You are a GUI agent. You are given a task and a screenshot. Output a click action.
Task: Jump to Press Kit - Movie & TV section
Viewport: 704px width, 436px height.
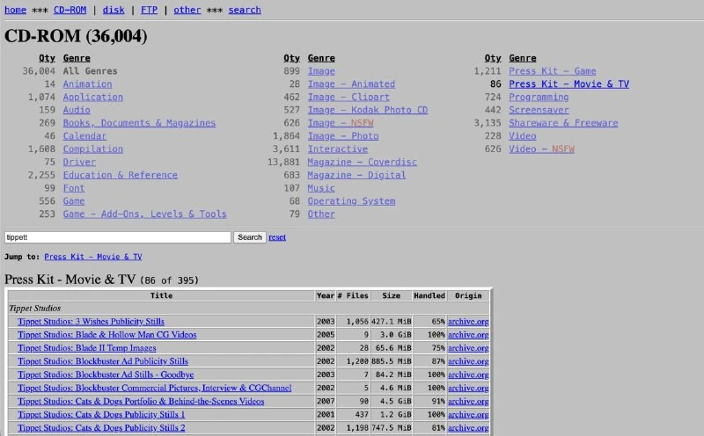point(93,257)
